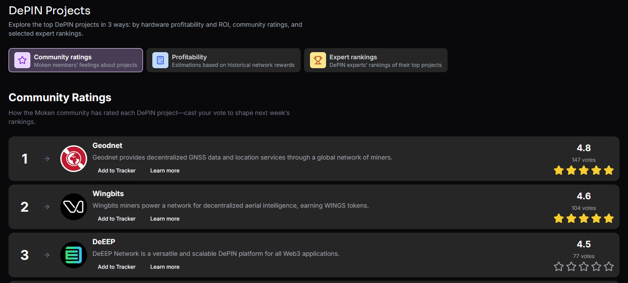The image size is (628, 283).
Task: Click rank number 1
Action: pyautogui.click(x=25, y=159)
